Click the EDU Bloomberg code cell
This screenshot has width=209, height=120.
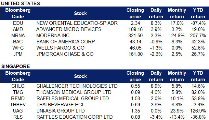point(18,23)
